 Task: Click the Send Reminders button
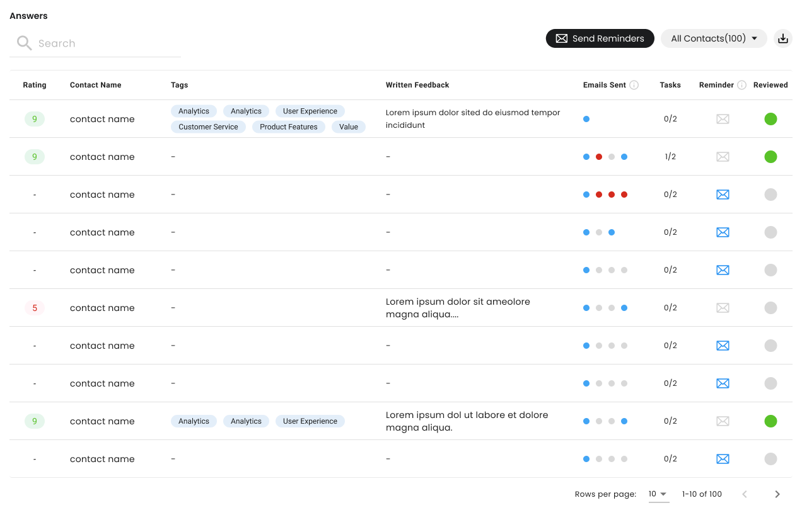pos(600,38)
